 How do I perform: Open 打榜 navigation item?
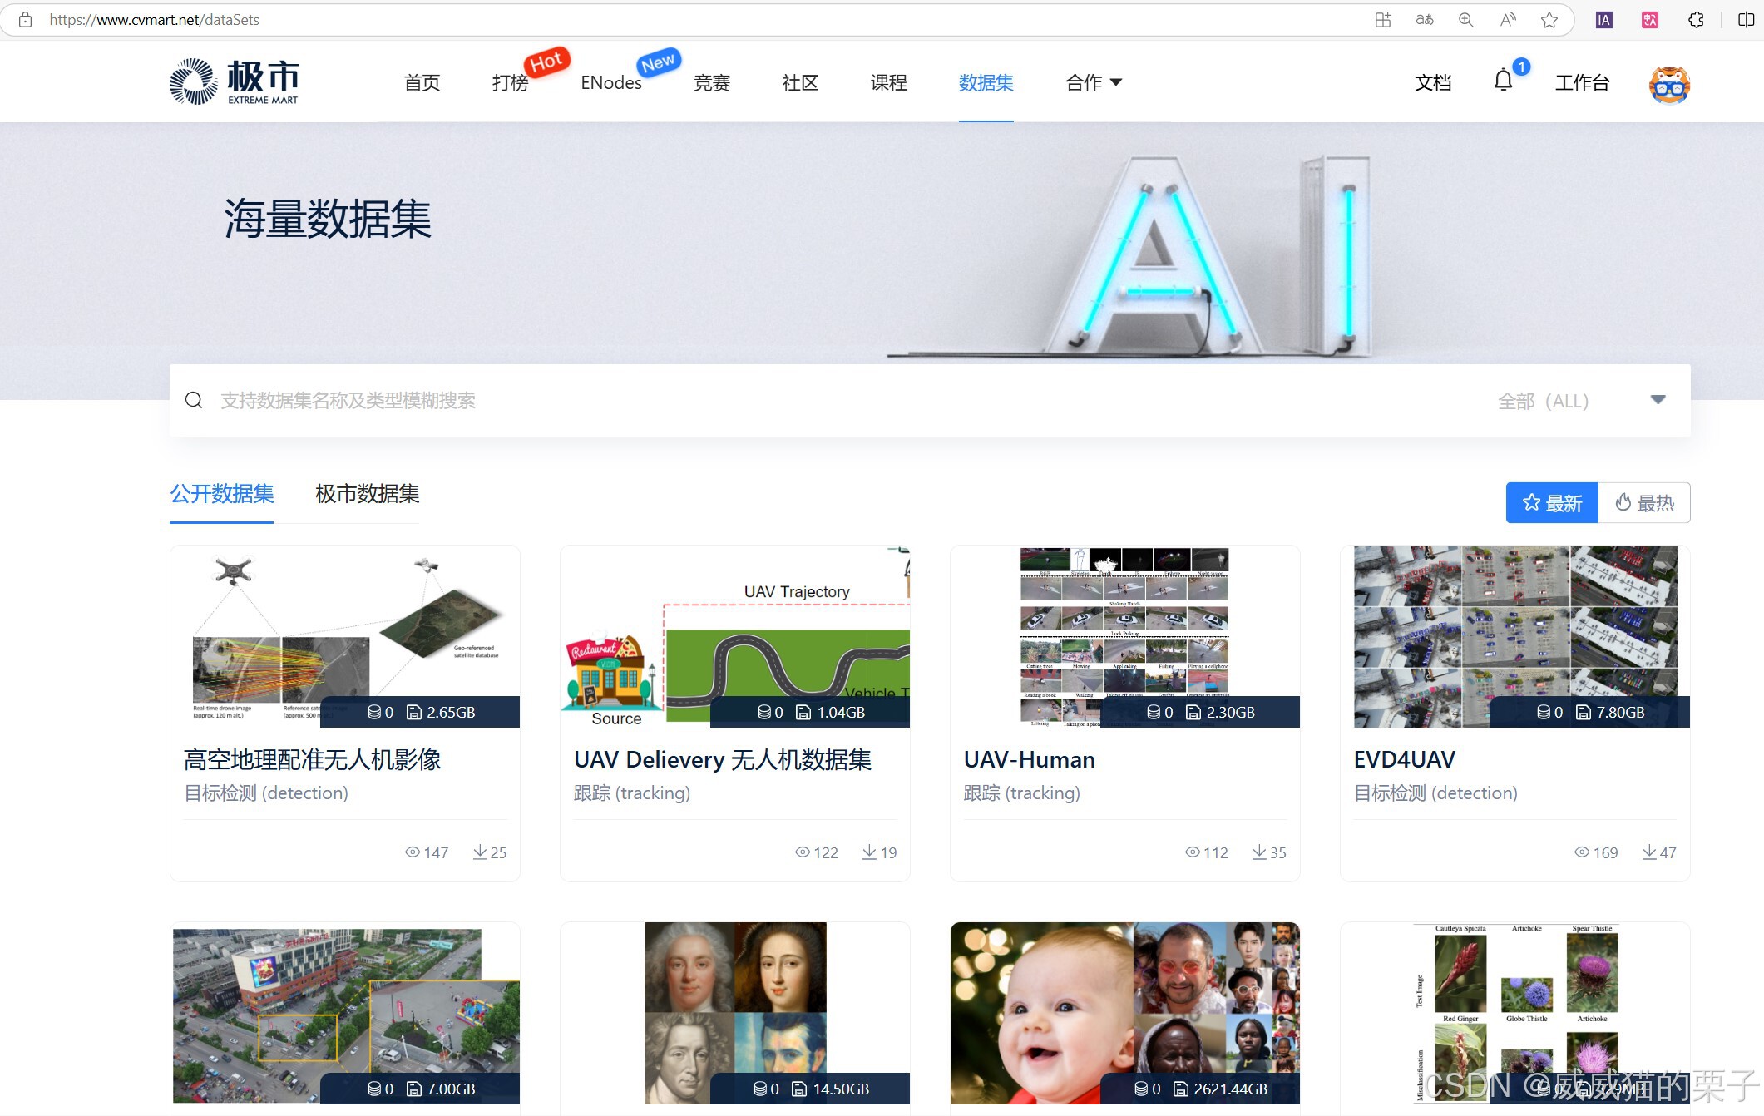(x=510, y=82)
